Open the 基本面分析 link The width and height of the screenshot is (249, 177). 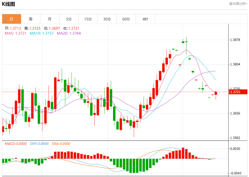click(238, 4)
